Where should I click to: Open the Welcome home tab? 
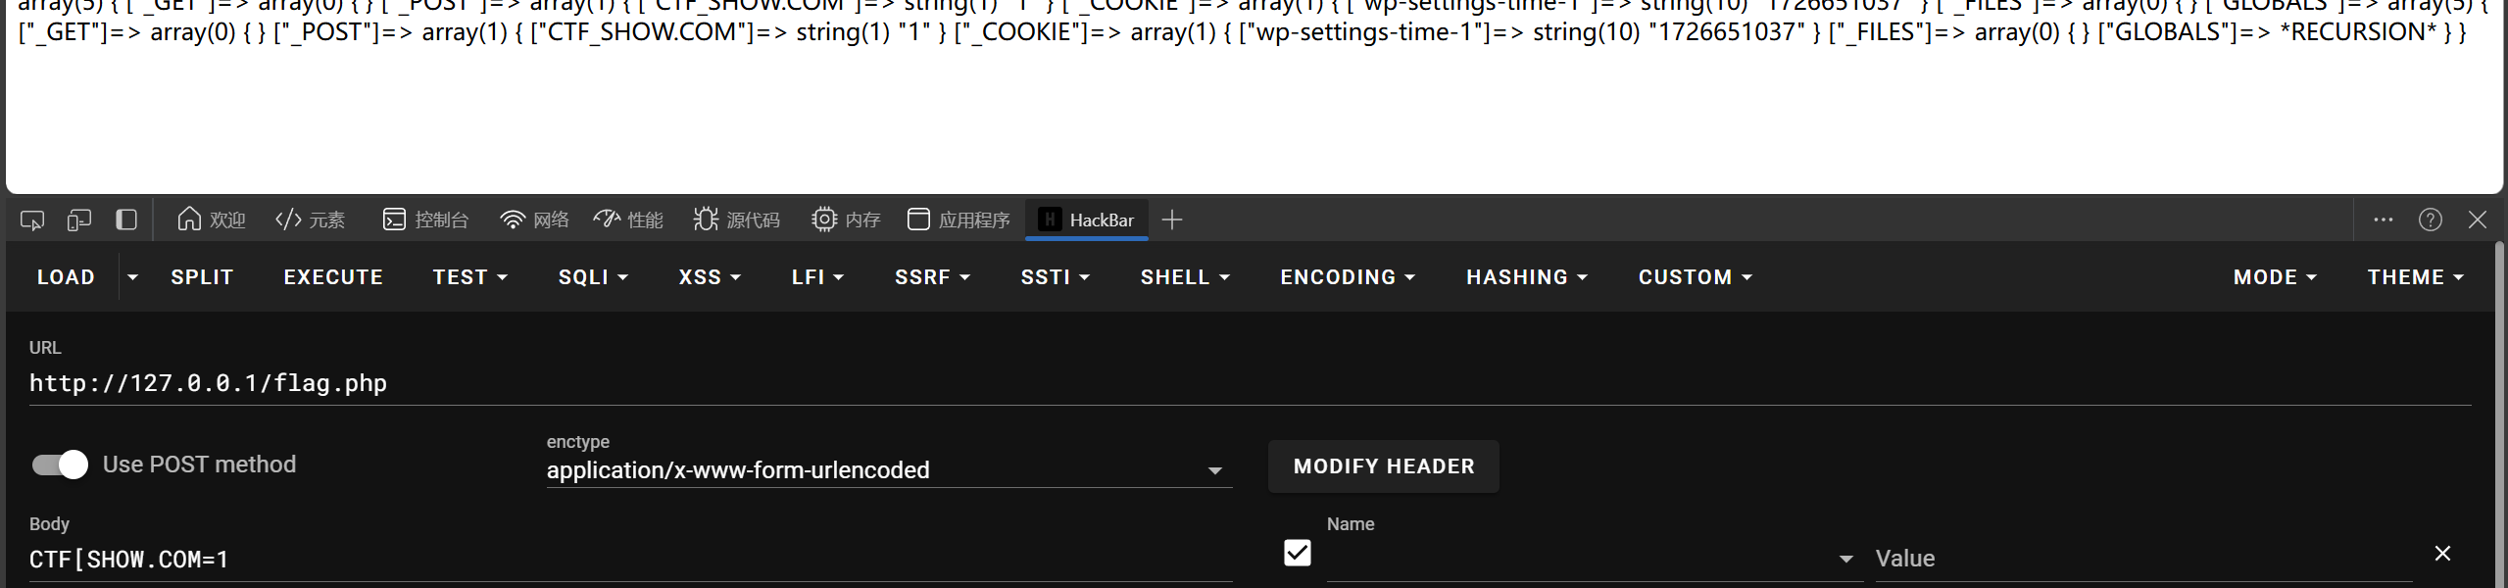click(212, 220)
